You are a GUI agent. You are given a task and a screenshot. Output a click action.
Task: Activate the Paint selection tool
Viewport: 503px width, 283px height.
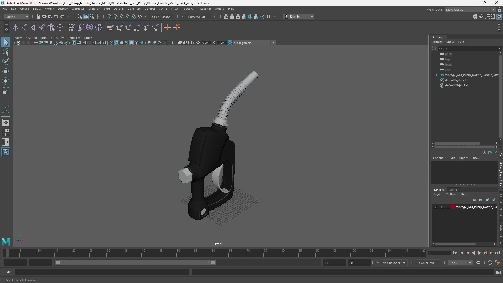click(x=6, y=62)
